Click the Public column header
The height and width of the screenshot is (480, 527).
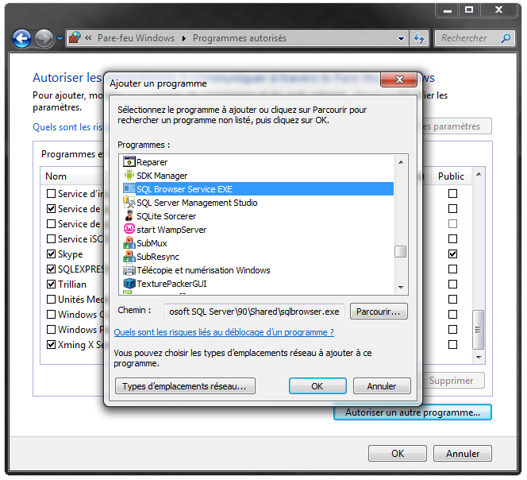[x=451, y=176]
